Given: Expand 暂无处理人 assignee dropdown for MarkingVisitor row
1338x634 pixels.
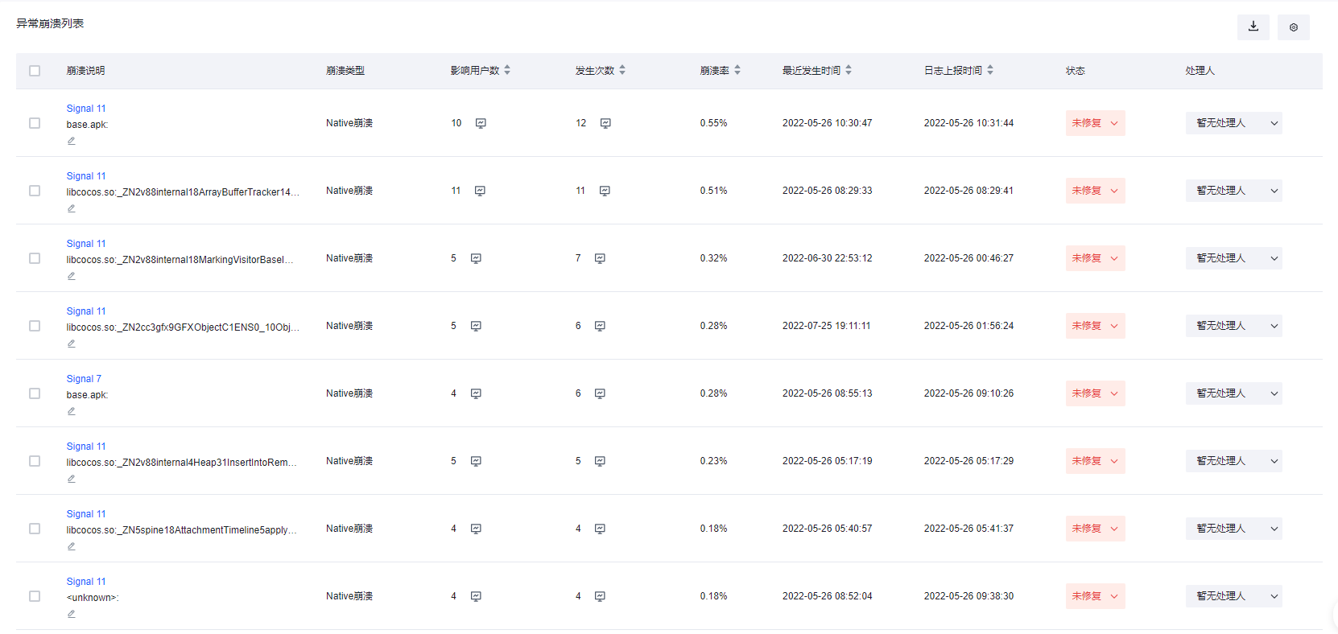Looking at the screenshot, I should [1233, 258].
